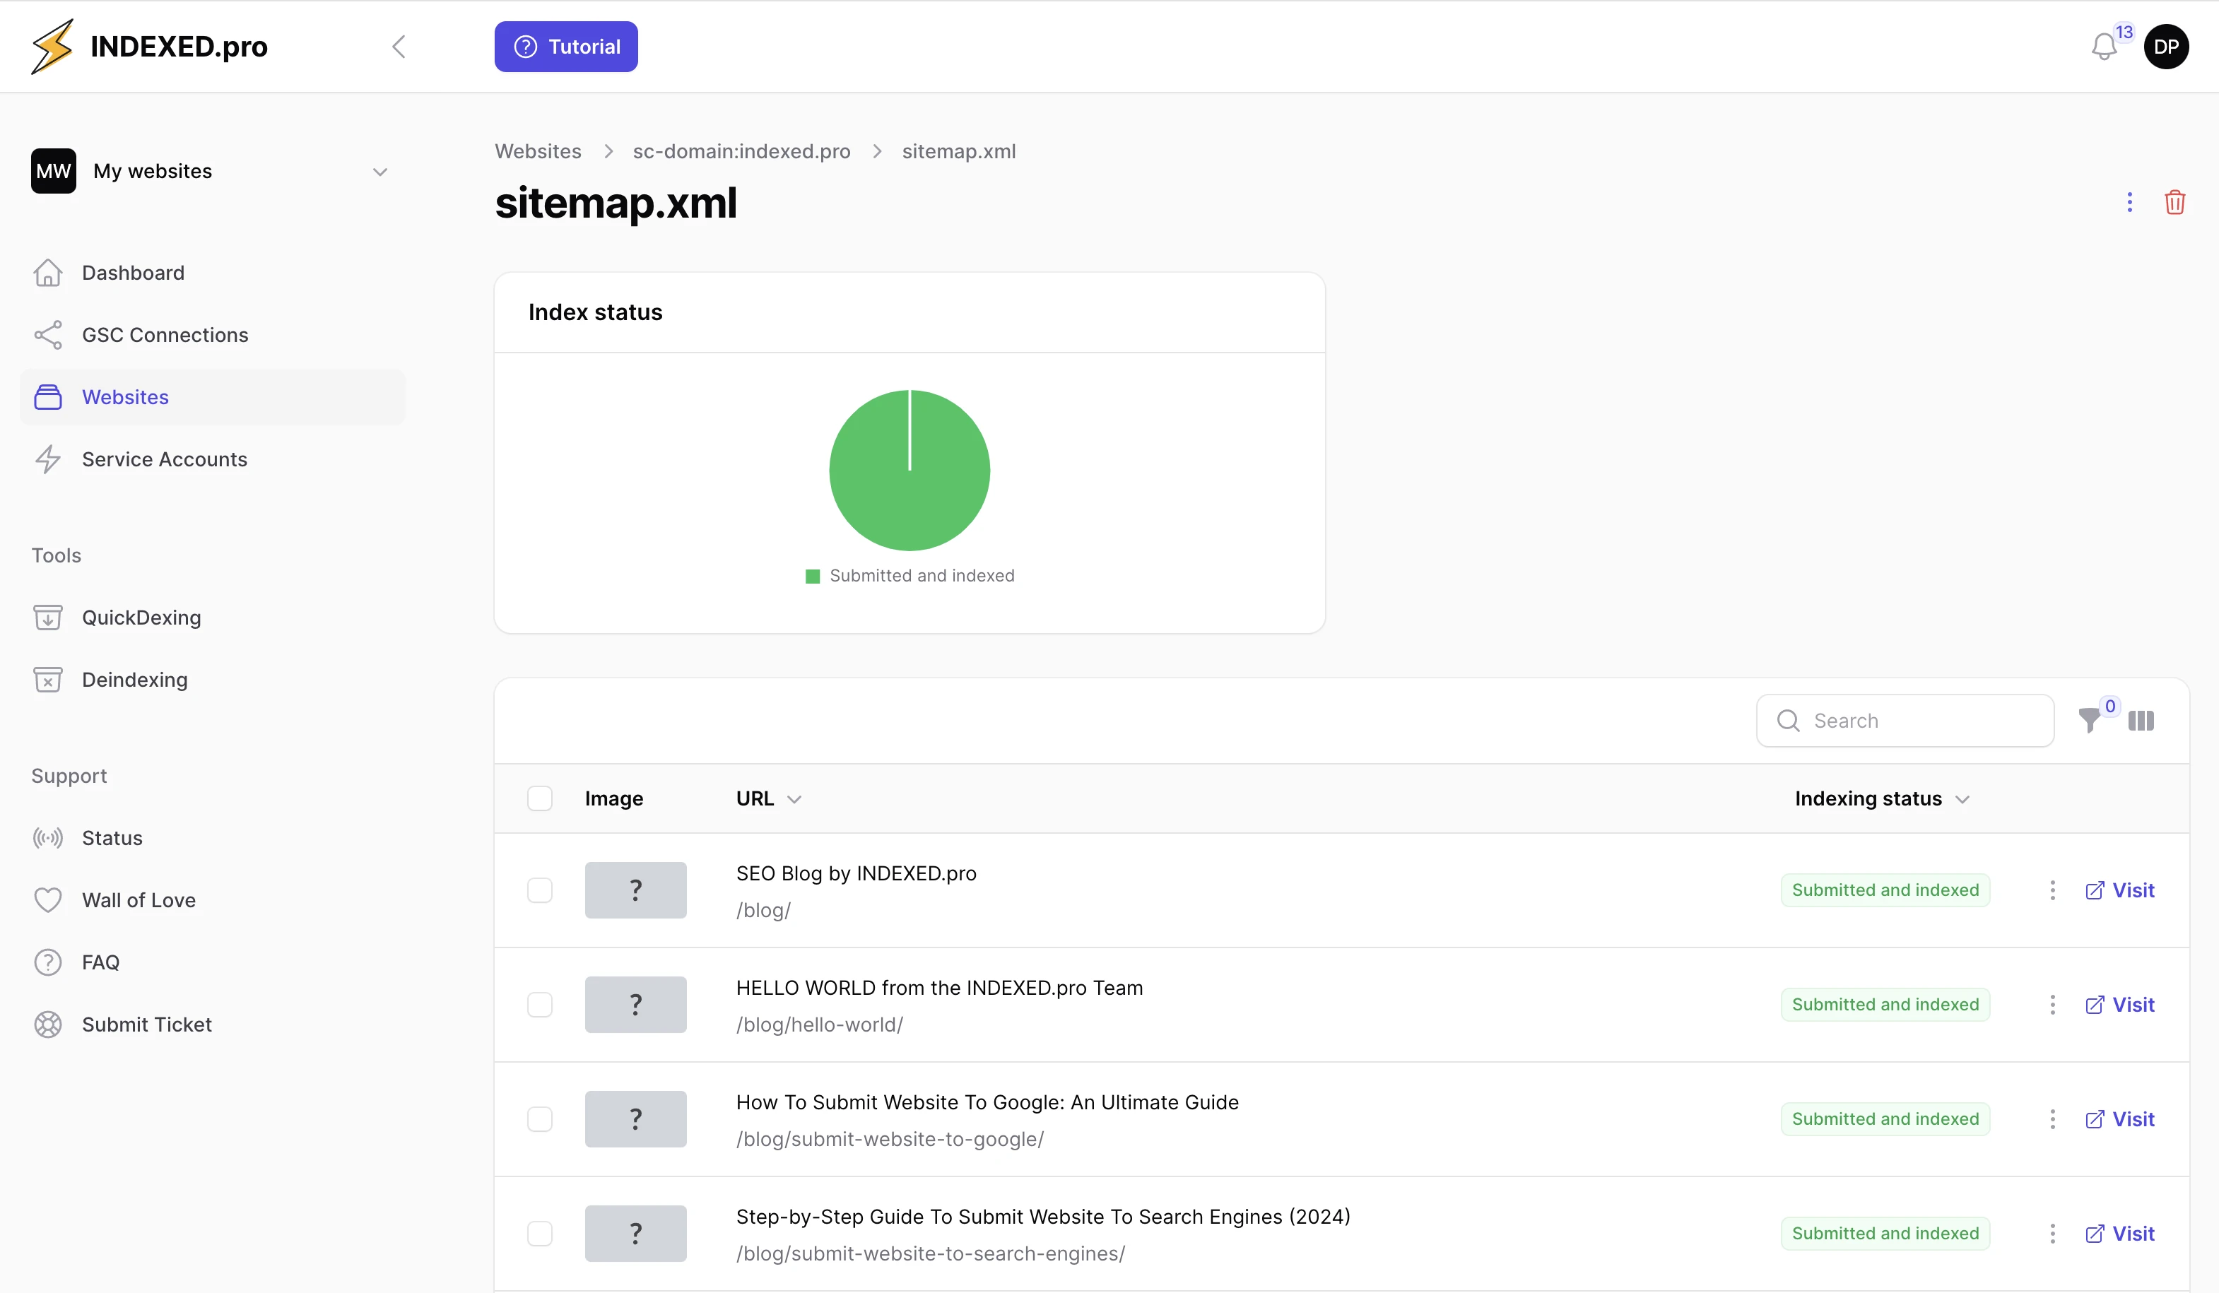Click the '/blog/submit-website-to-google/' URL text
This screenshot has height=1293, width=2219.
pos(890,1139)
